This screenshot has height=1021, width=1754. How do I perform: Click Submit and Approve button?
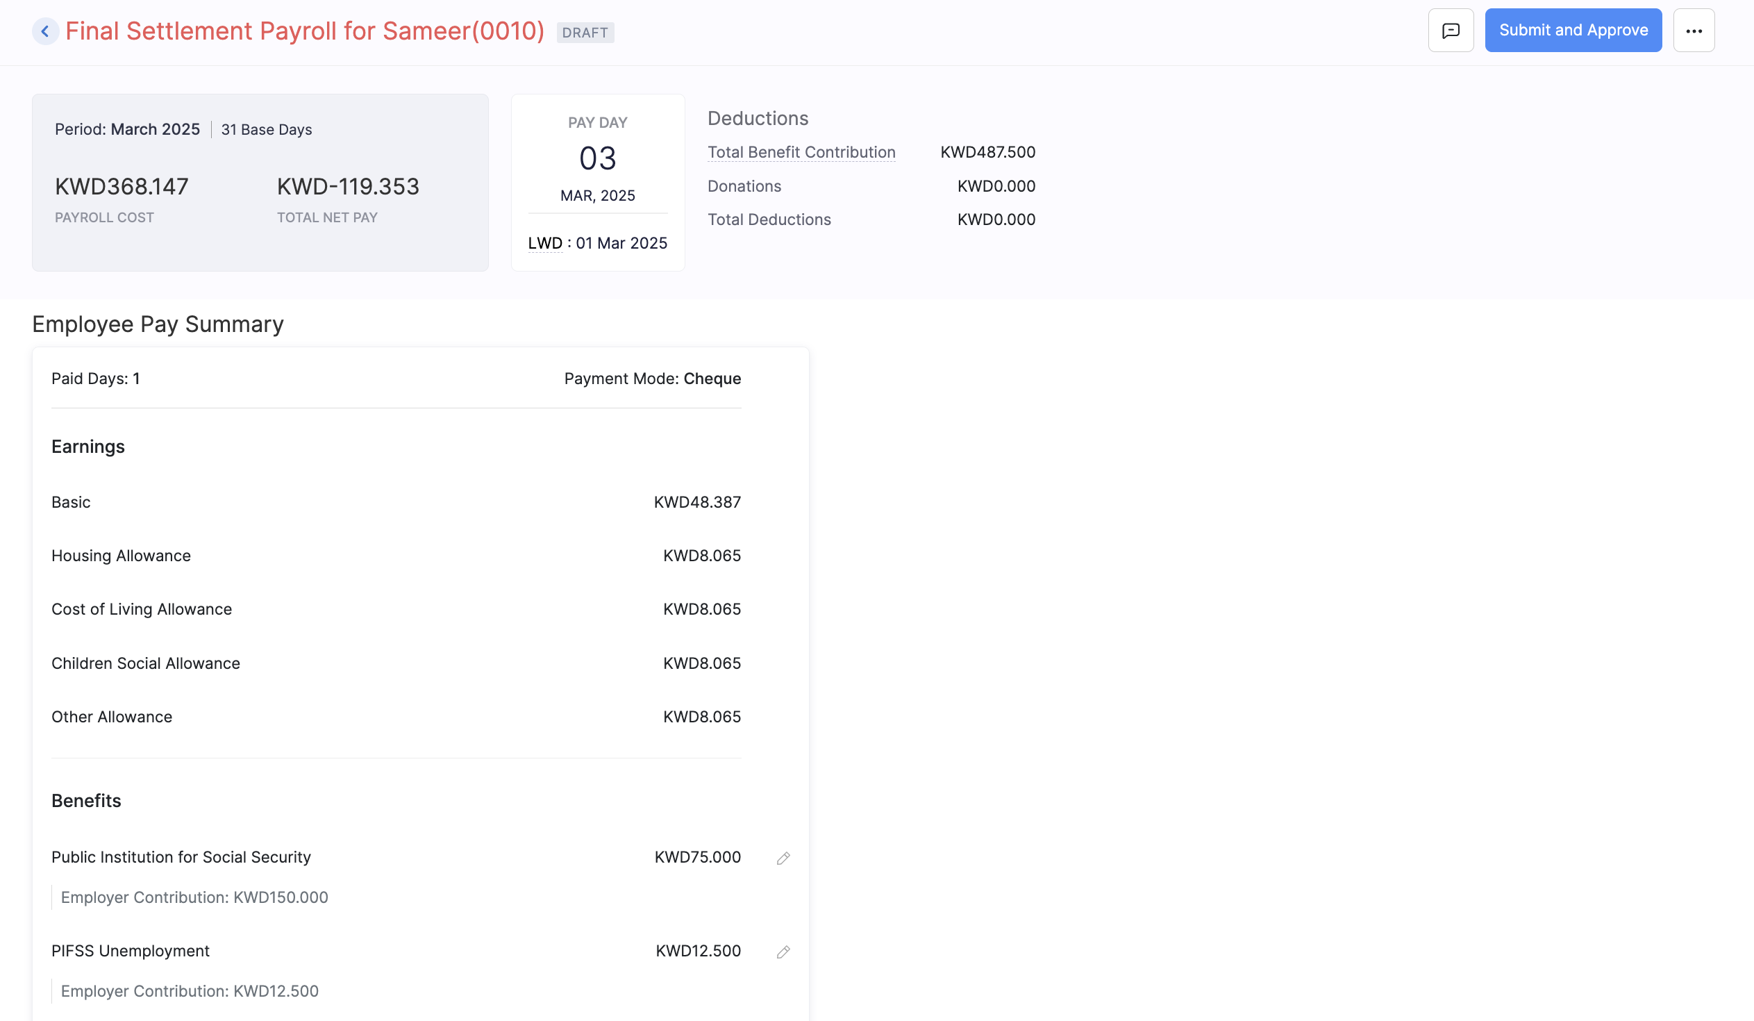pos(1573,31)
